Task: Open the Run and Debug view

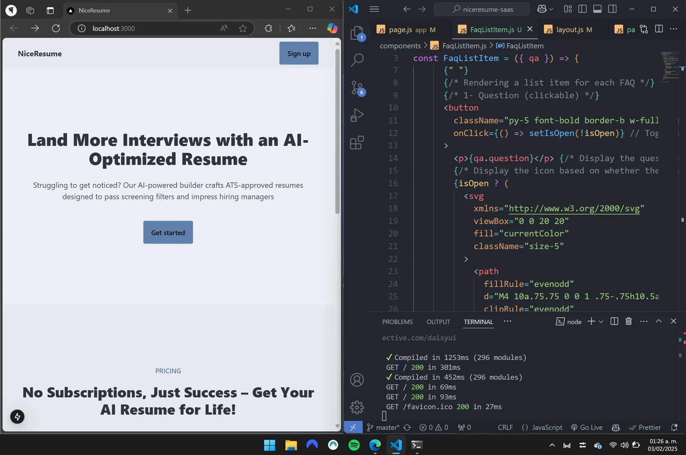Action: pyautogui.click(x=357, y=115)
